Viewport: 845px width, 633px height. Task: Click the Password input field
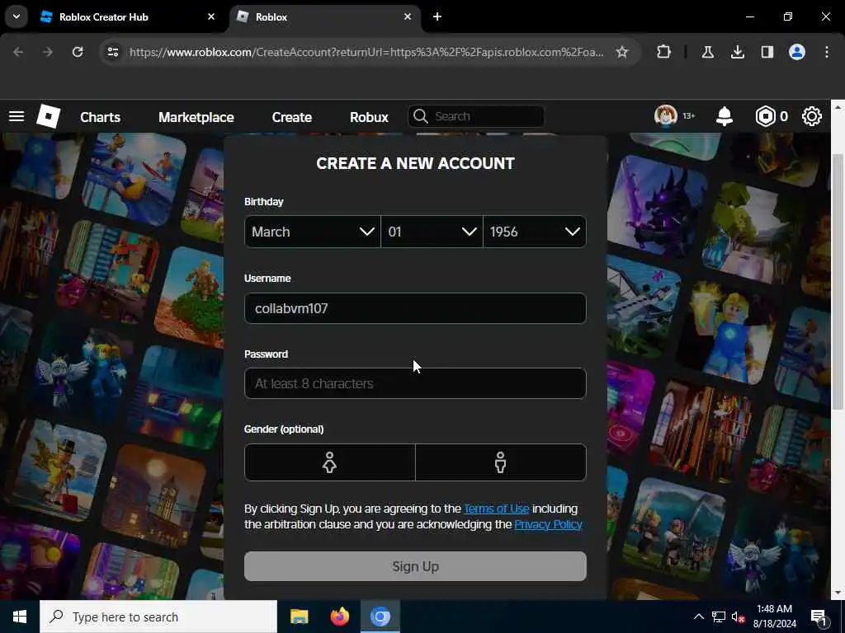(x=416, y=383)
